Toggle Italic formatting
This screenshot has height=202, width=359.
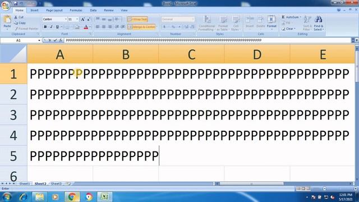(x=51, y=27)
